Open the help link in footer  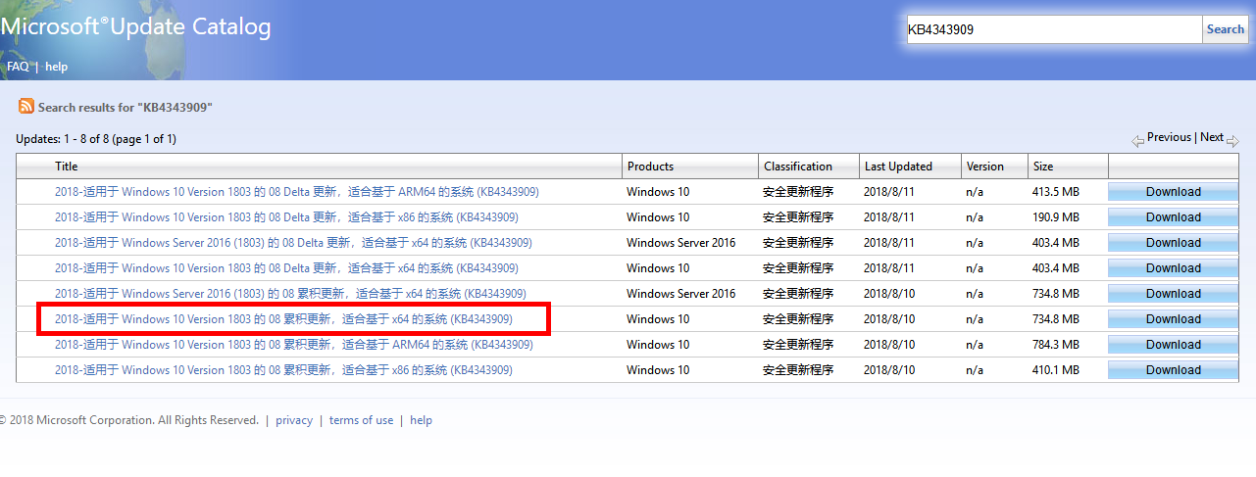click(421, 420)
